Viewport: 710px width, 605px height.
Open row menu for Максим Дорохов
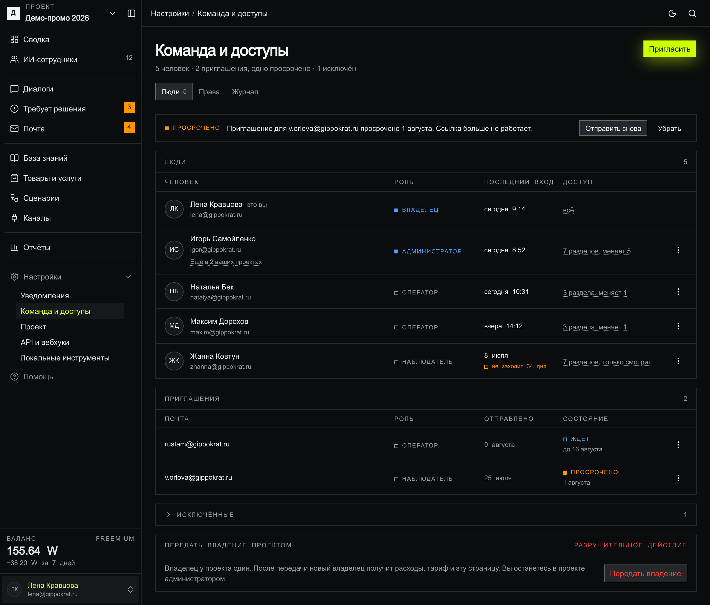coord(678,326)
